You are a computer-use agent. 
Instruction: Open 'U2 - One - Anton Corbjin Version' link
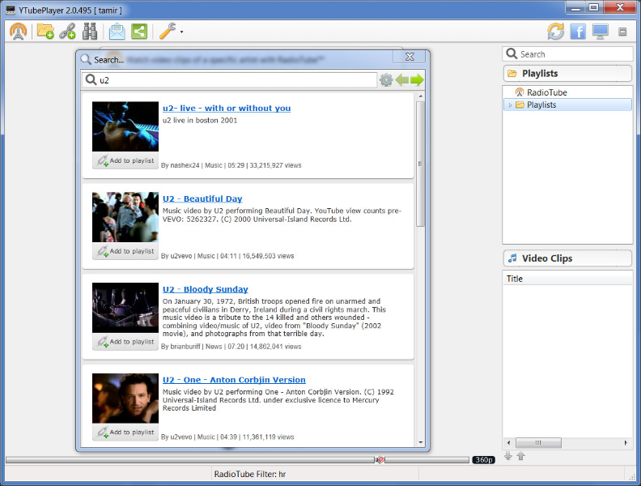(234, 380)
